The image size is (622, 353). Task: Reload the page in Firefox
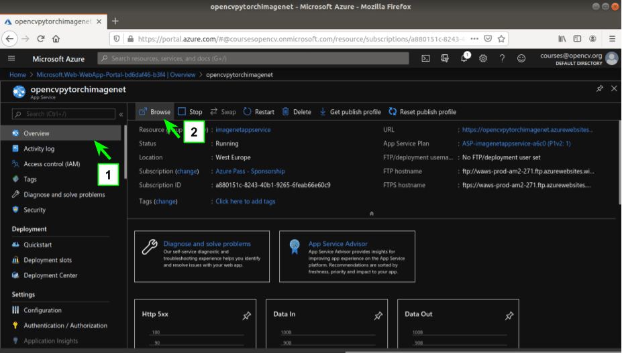(x=40, y=39)
